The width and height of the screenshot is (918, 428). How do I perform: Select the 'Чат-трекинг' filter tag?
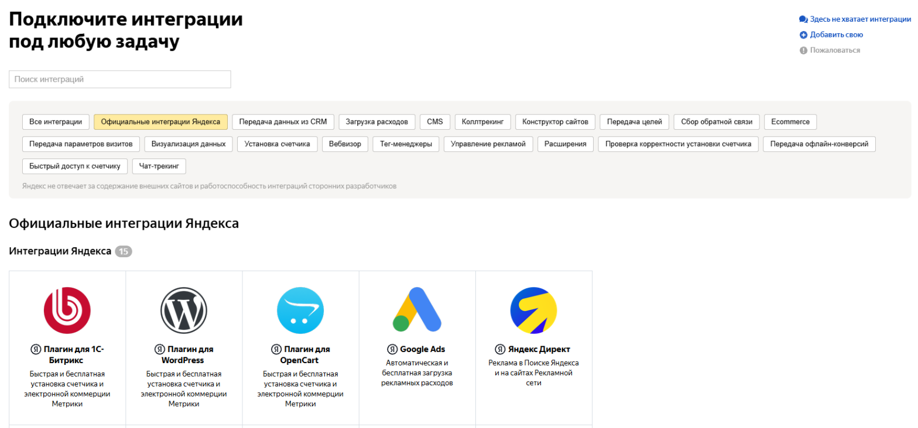(159, 166)
